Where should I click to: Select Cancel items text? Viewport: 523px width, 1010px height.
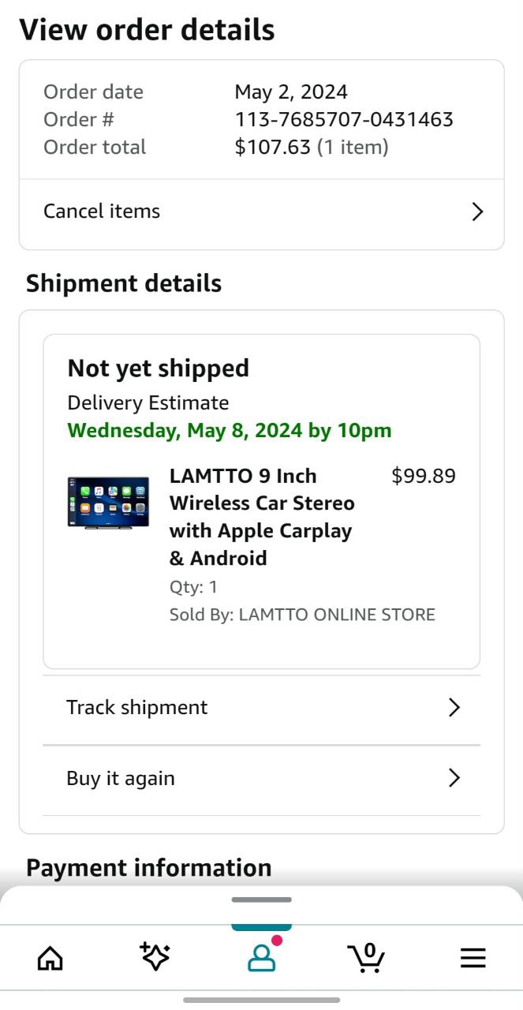coord(102,211)
